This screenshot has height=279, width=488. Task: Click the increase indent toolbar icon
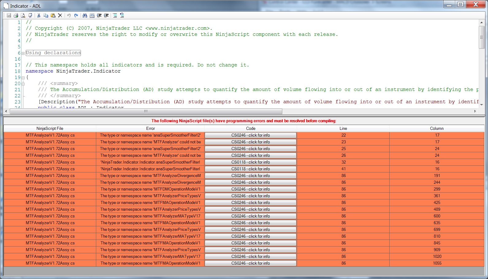click(106, 15)
